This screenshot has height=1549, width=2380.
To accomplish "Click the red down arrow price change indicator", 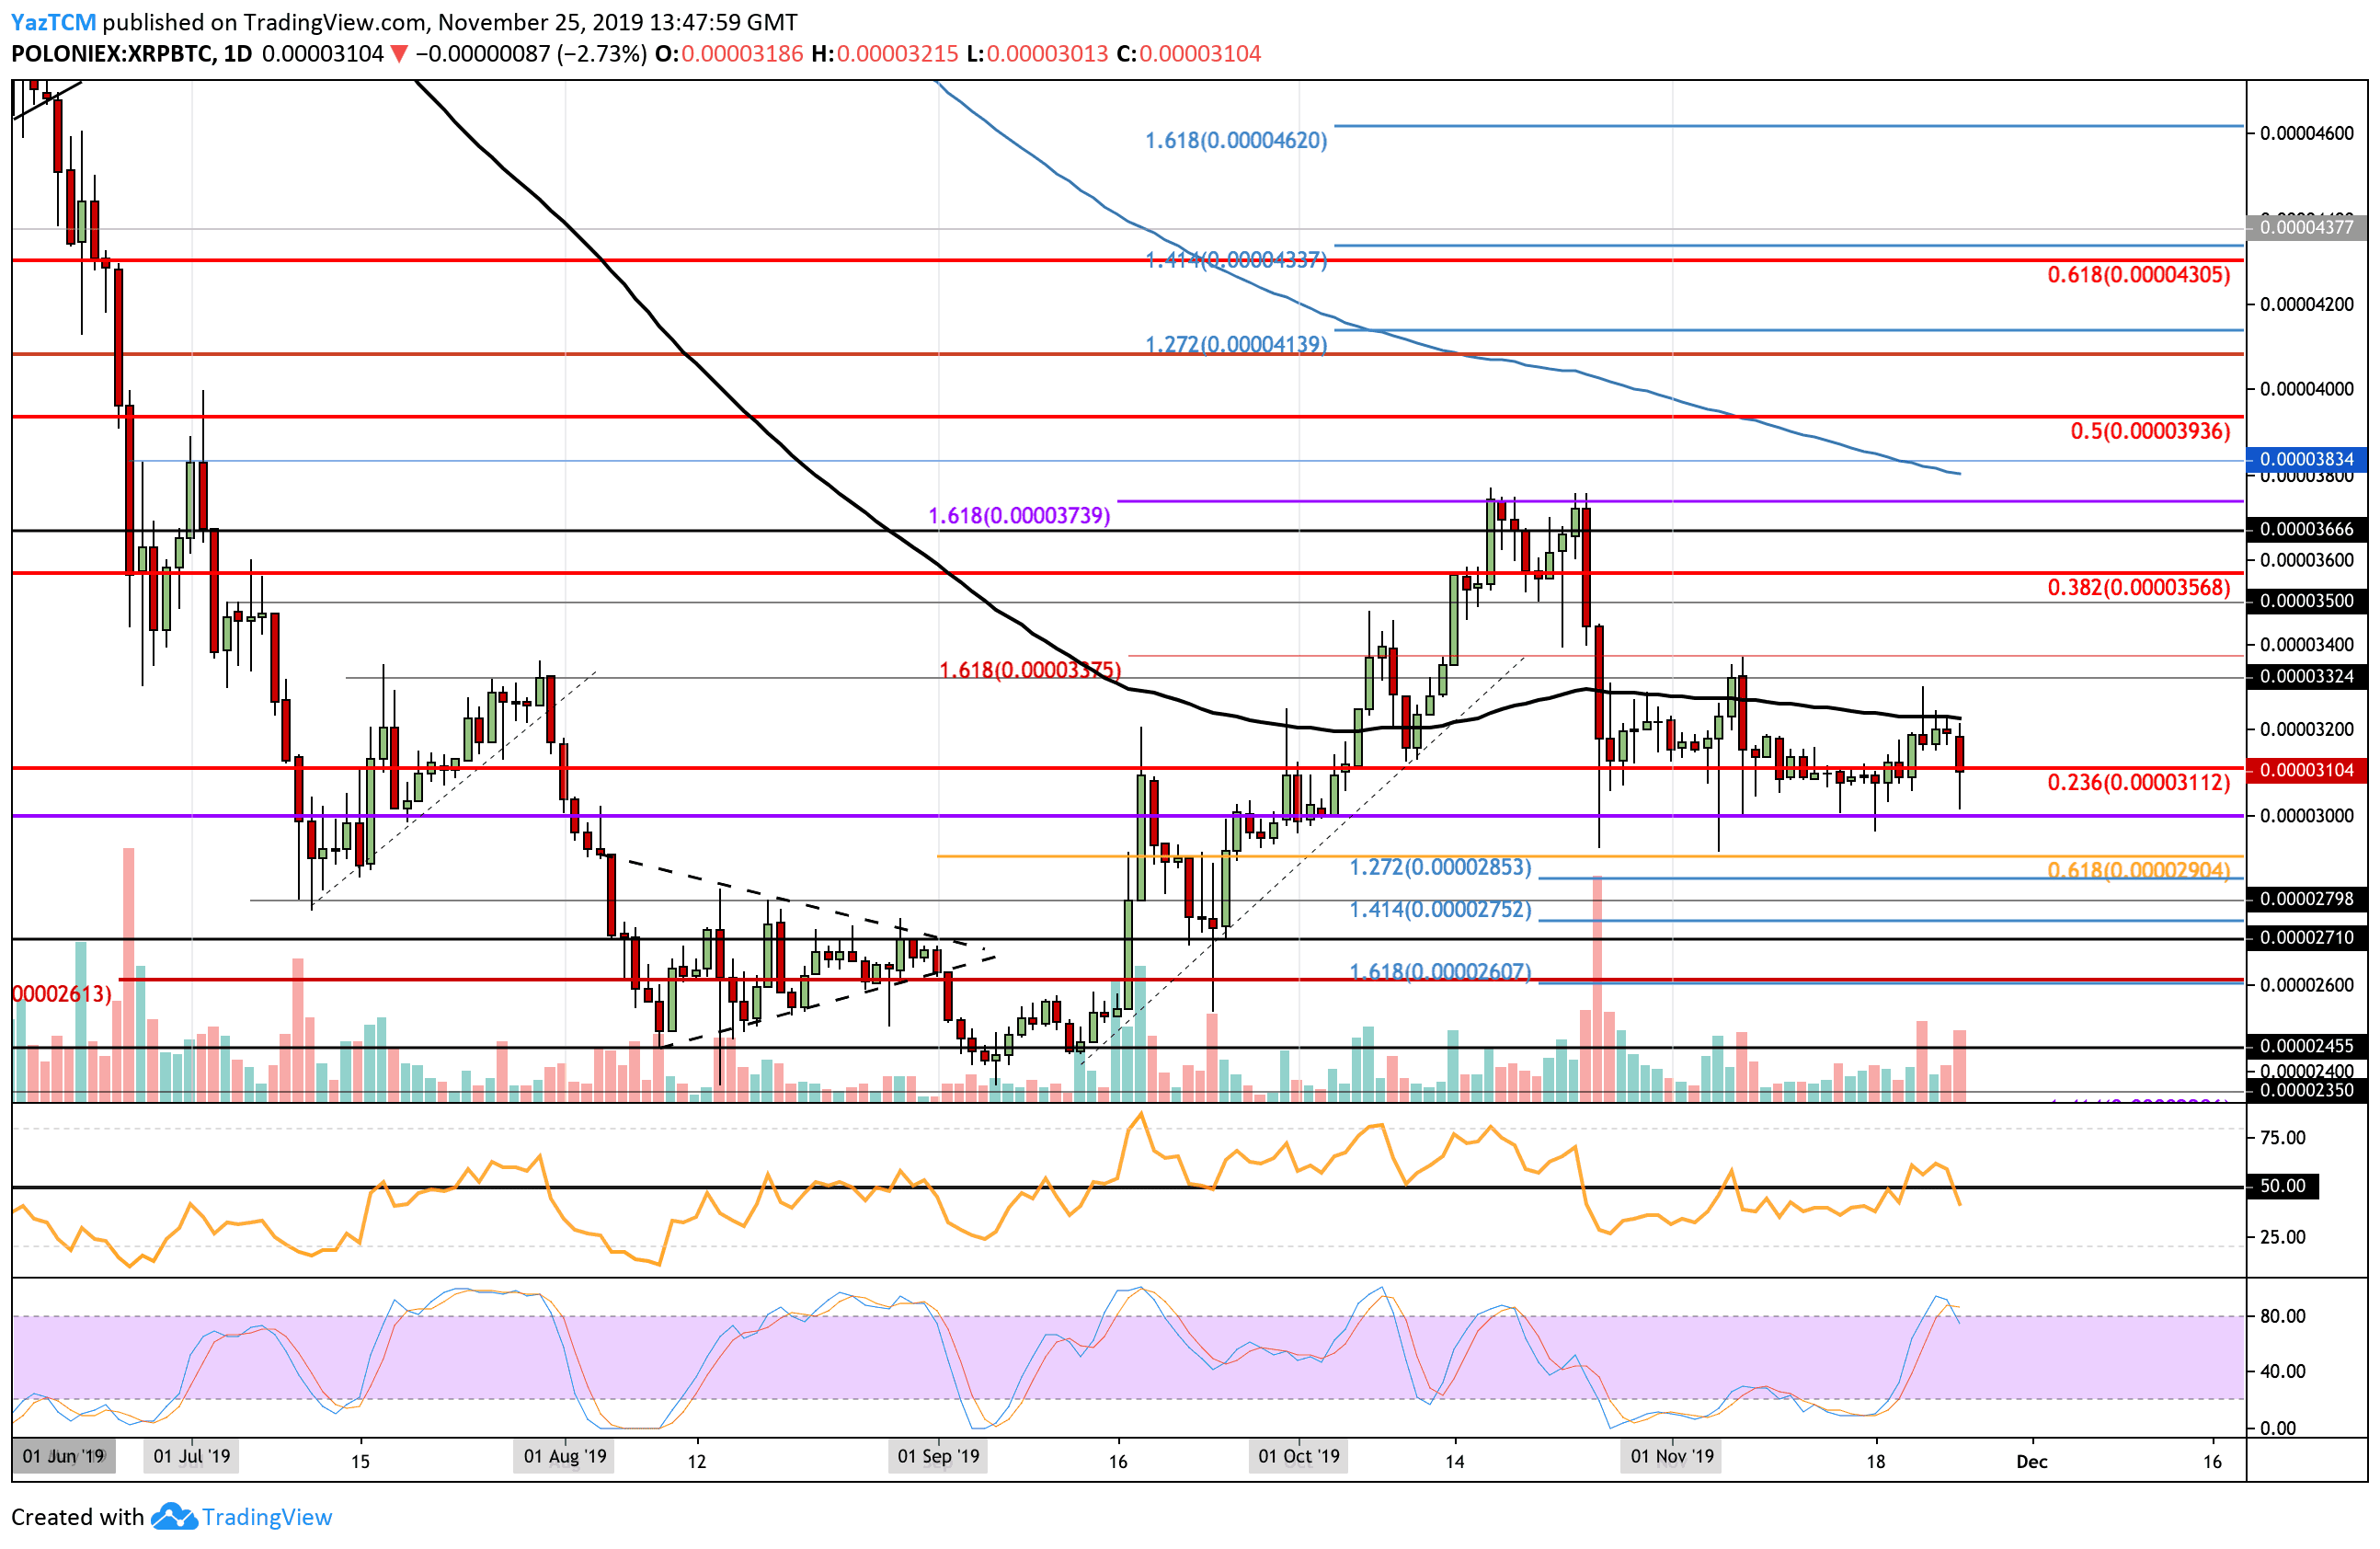I will (x=398, y=54).
